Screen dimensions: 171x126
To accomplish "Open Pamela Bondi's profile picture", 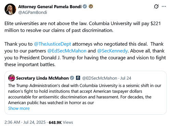I will click(10, 9).
